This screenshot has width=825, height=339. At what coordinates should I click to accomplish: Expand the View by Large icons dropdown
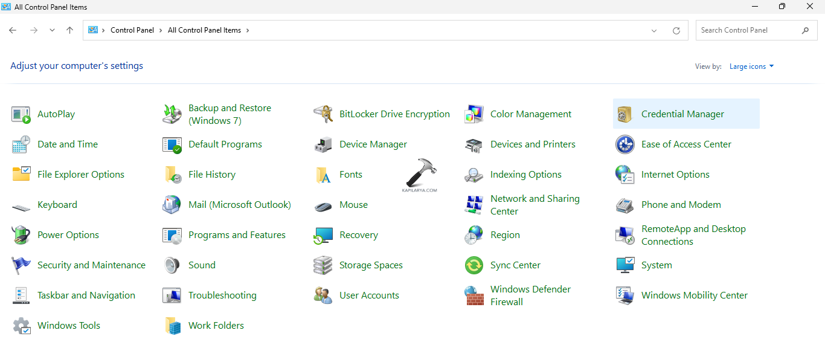tap(751, 66)
